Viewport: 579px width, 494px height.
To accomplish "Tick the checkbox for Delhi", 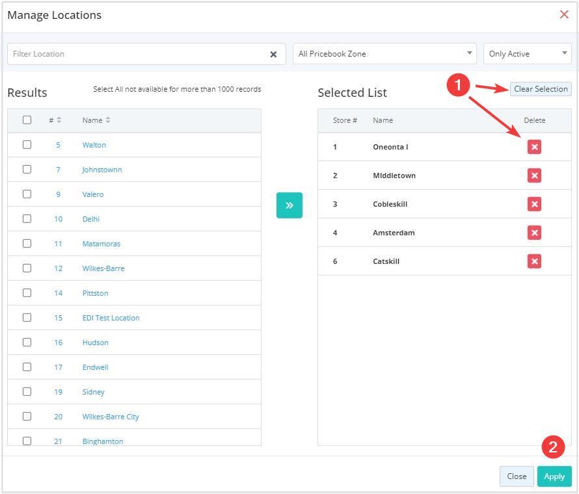I will (x=27, y=218).
